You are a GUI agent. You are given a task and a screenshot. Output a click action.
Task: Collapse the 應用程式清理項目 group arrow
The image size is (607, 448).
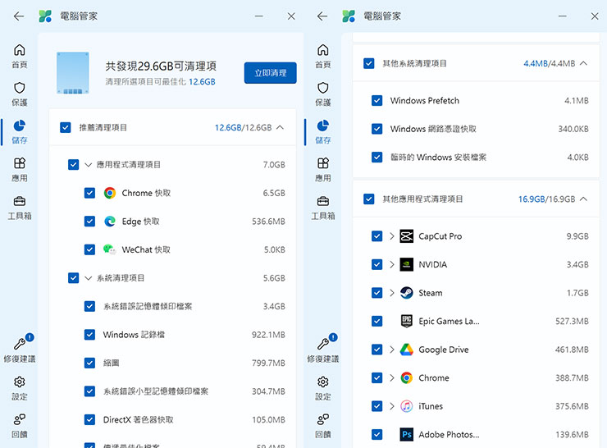click(88, 165)
